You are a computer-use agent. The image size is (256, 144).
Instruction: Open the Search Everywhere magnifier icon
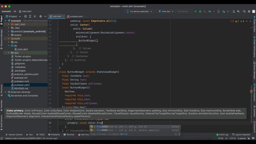244,12
